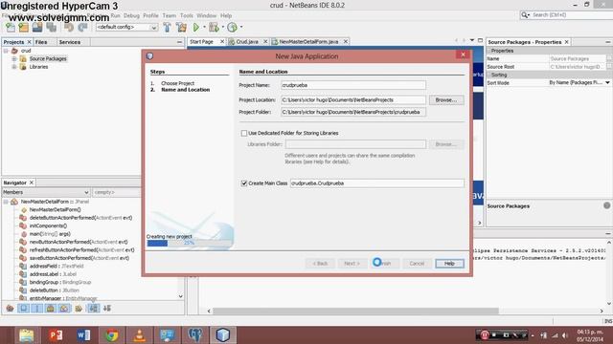Click the Finish button in wizard
613x344 pixels.
[x=385, y=264]
